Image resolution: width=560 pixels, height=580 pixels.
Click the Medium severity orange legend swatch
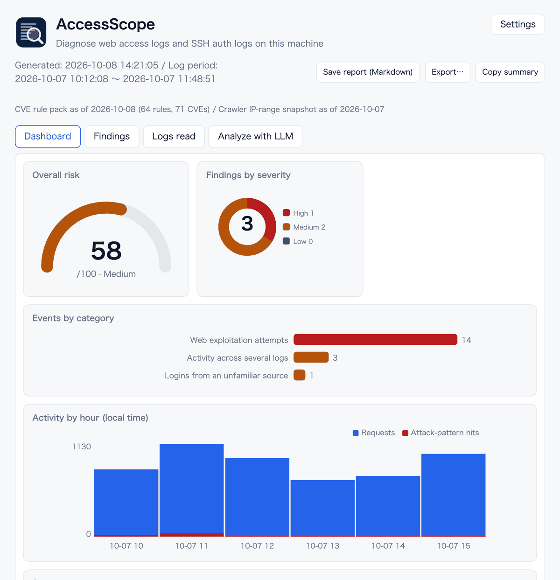pos(286,227)
